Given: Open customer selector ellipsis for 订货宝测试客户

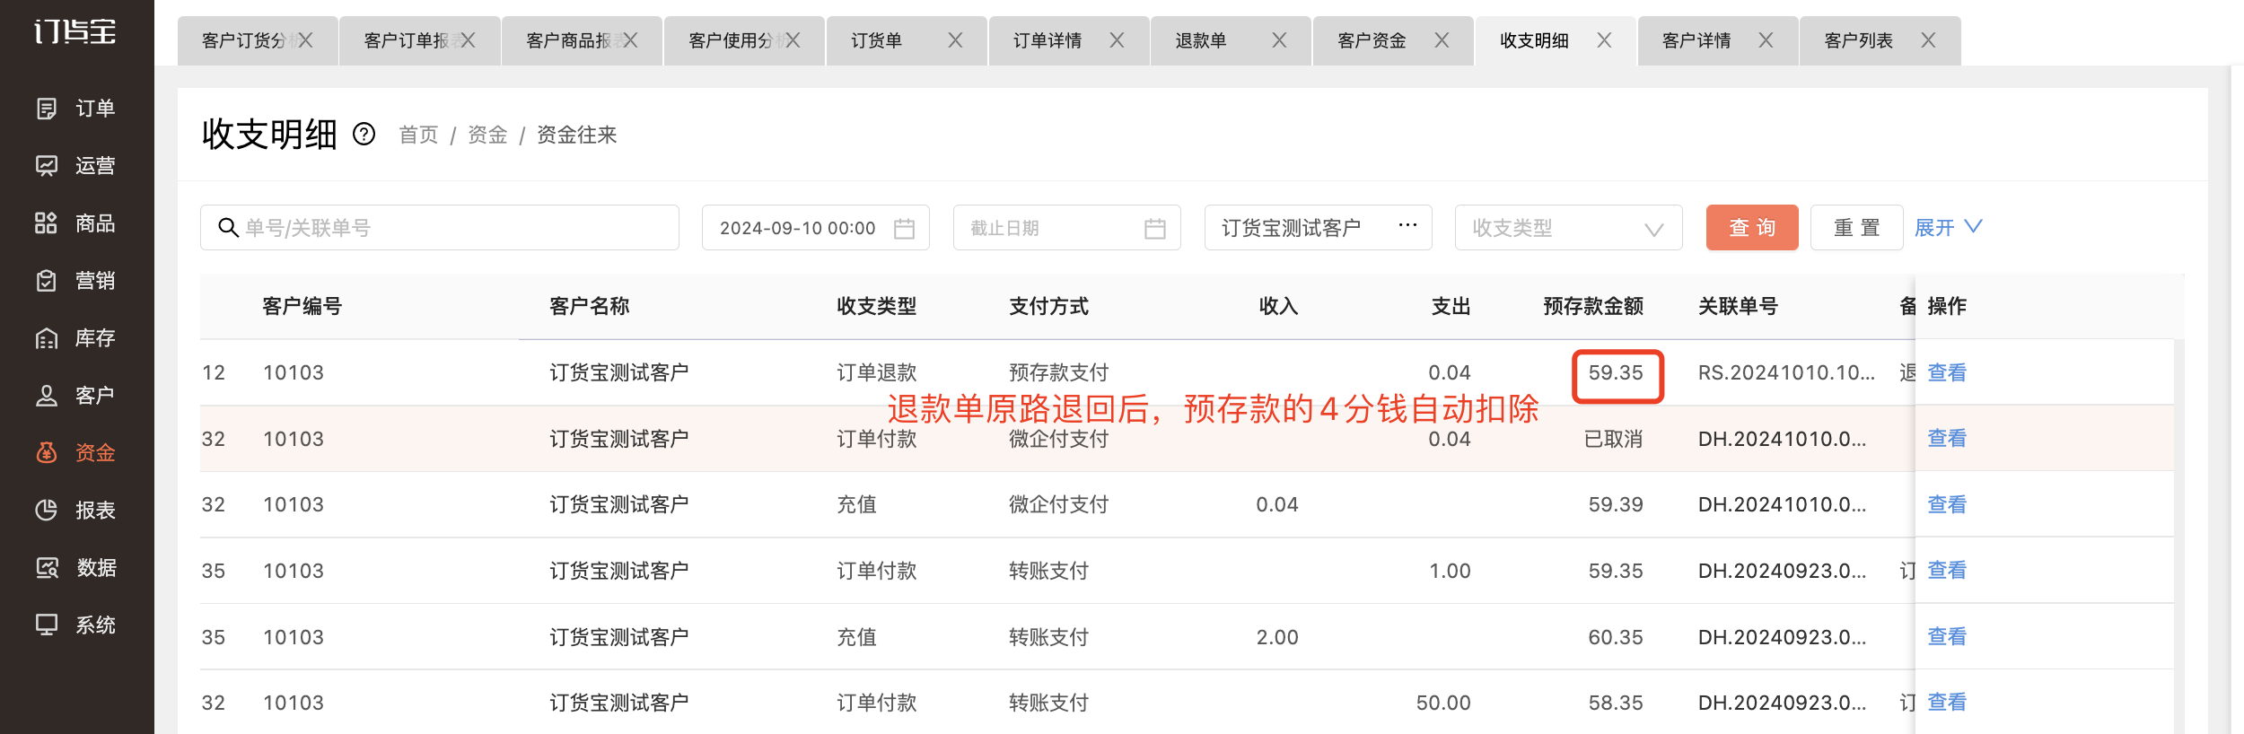Looking at the screenshot, I should 1407,225.
